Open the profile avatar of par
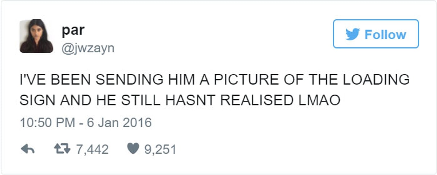 click(x=36, y=36)
